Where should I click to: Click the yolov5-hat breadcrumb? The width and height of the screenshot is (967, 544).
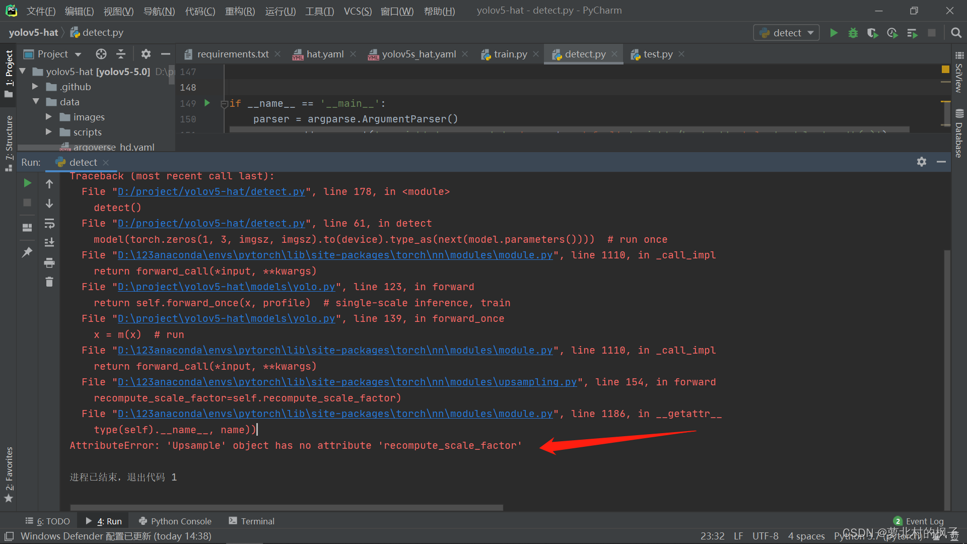coord(33,33)
